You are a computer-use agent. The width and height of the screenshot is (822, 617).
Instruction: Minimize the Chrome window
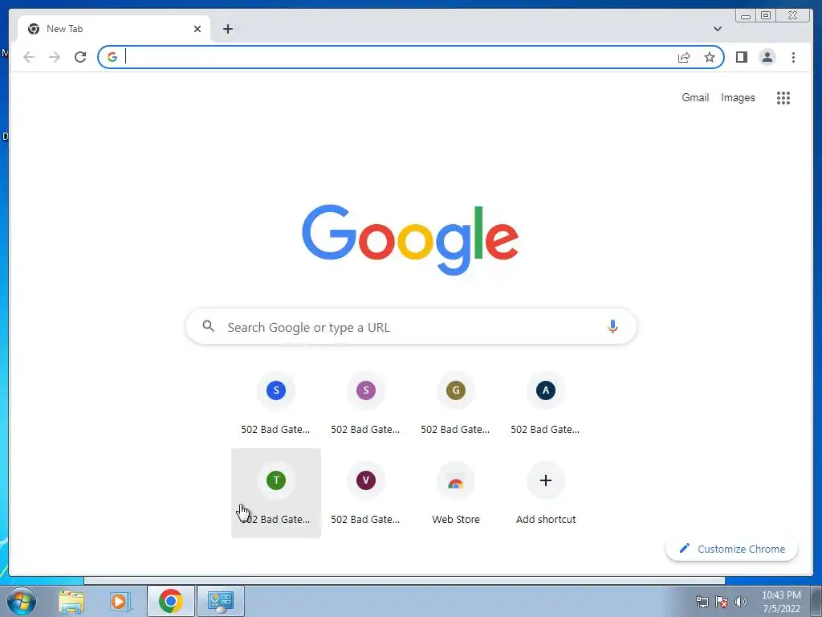coord(746,16)
